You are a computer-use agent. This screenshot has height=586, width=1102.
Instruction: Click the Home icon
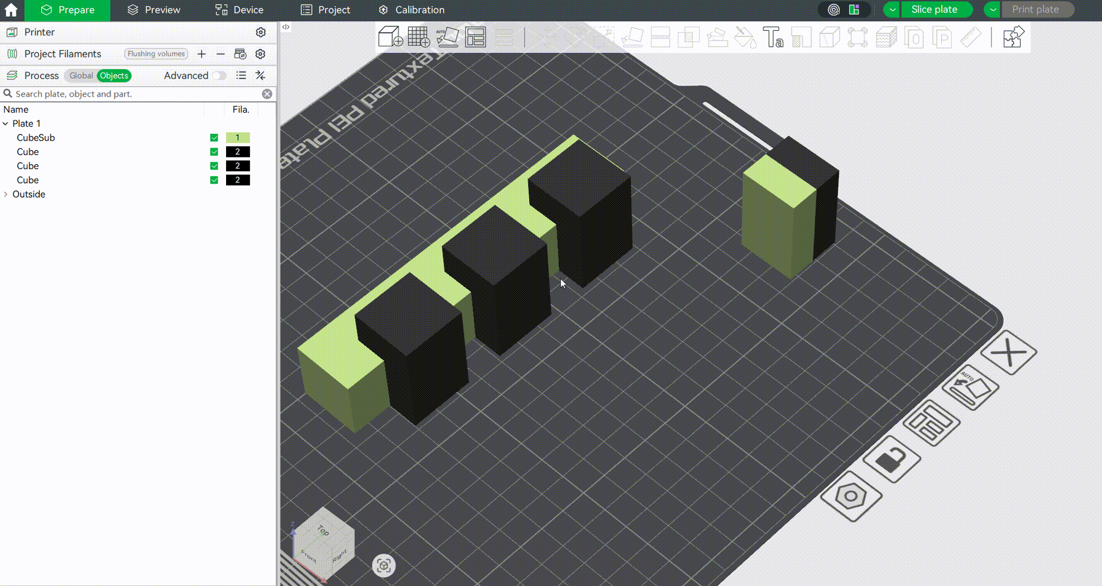[x=11, y=9]
